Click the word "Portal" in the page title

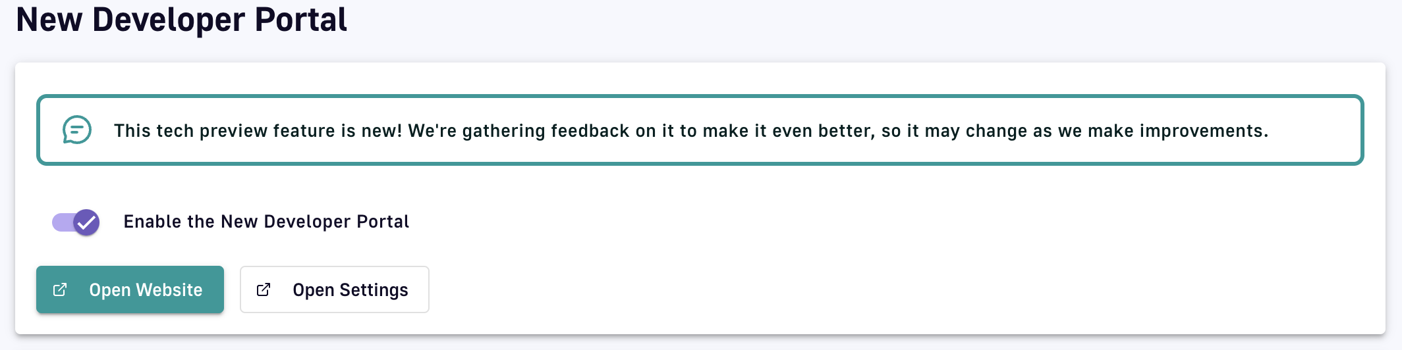point(300,20)
